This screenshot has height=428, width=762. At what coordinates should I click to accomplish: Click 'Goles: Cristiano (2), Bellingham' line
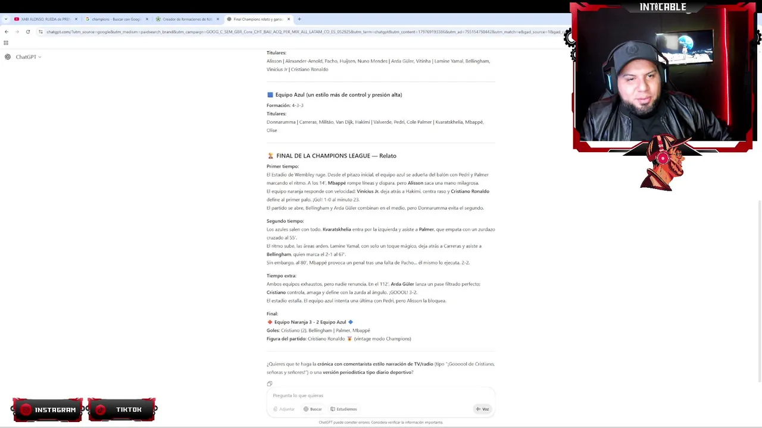pos(318,331)
